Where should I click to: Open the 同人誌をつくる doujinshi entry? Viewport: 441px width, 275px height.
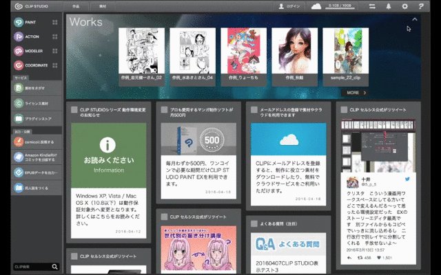click(x=37, y=188)
